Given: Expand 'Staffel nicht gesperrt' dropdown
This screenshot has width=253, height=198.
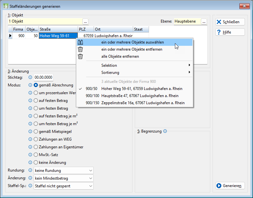Looking at the screenshot, I should tap(63, 186).
